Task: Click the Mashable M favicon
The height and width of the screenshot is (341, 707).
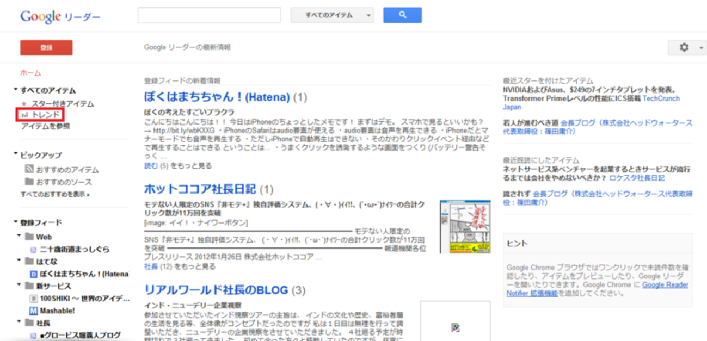Action: point(33,311)
